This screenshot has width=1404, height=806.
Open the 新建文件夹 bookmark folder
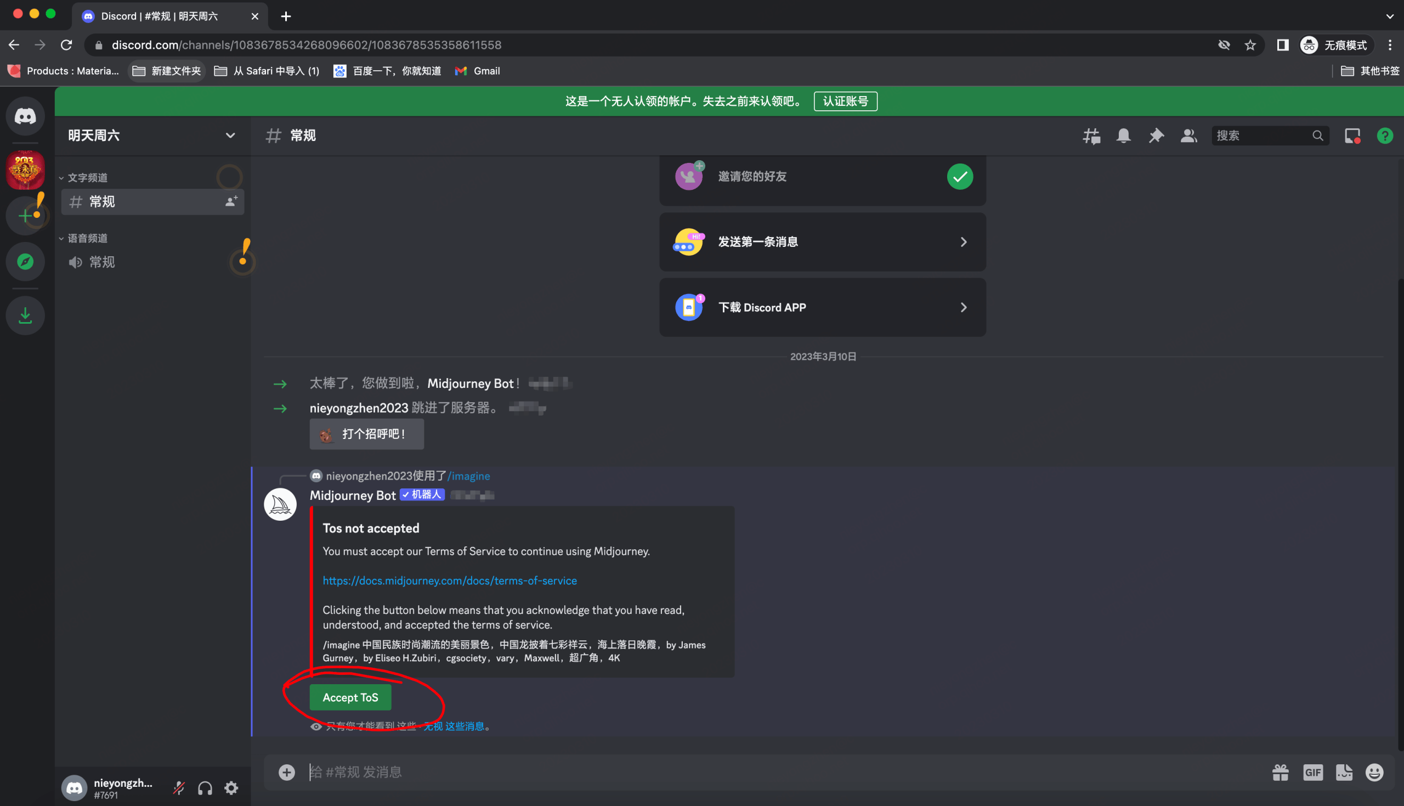click(167, 71)
